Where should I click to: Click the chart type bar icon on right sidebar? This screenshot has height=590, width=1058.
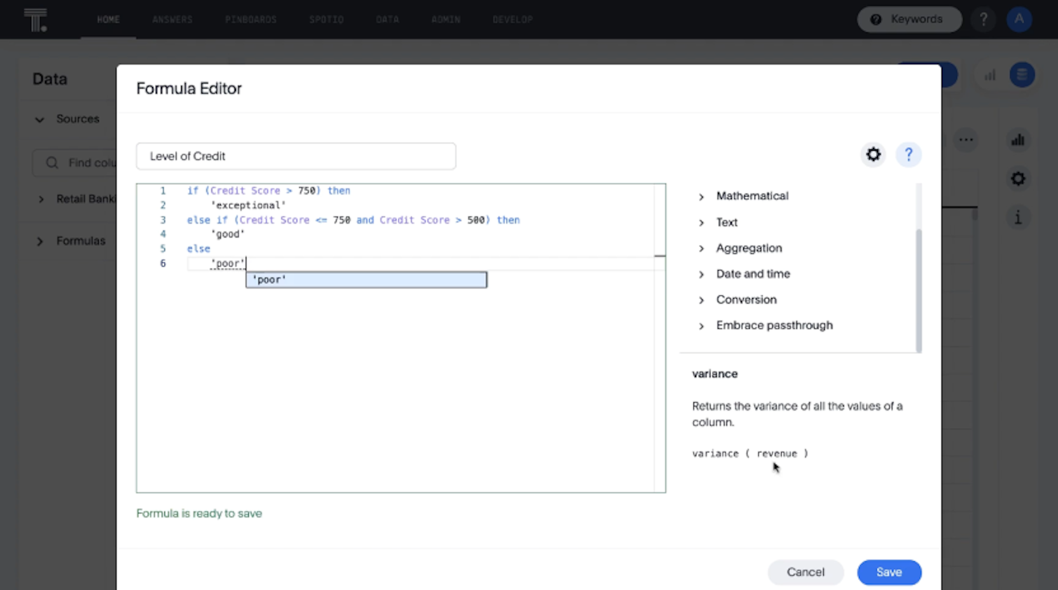pos(1018,140)
